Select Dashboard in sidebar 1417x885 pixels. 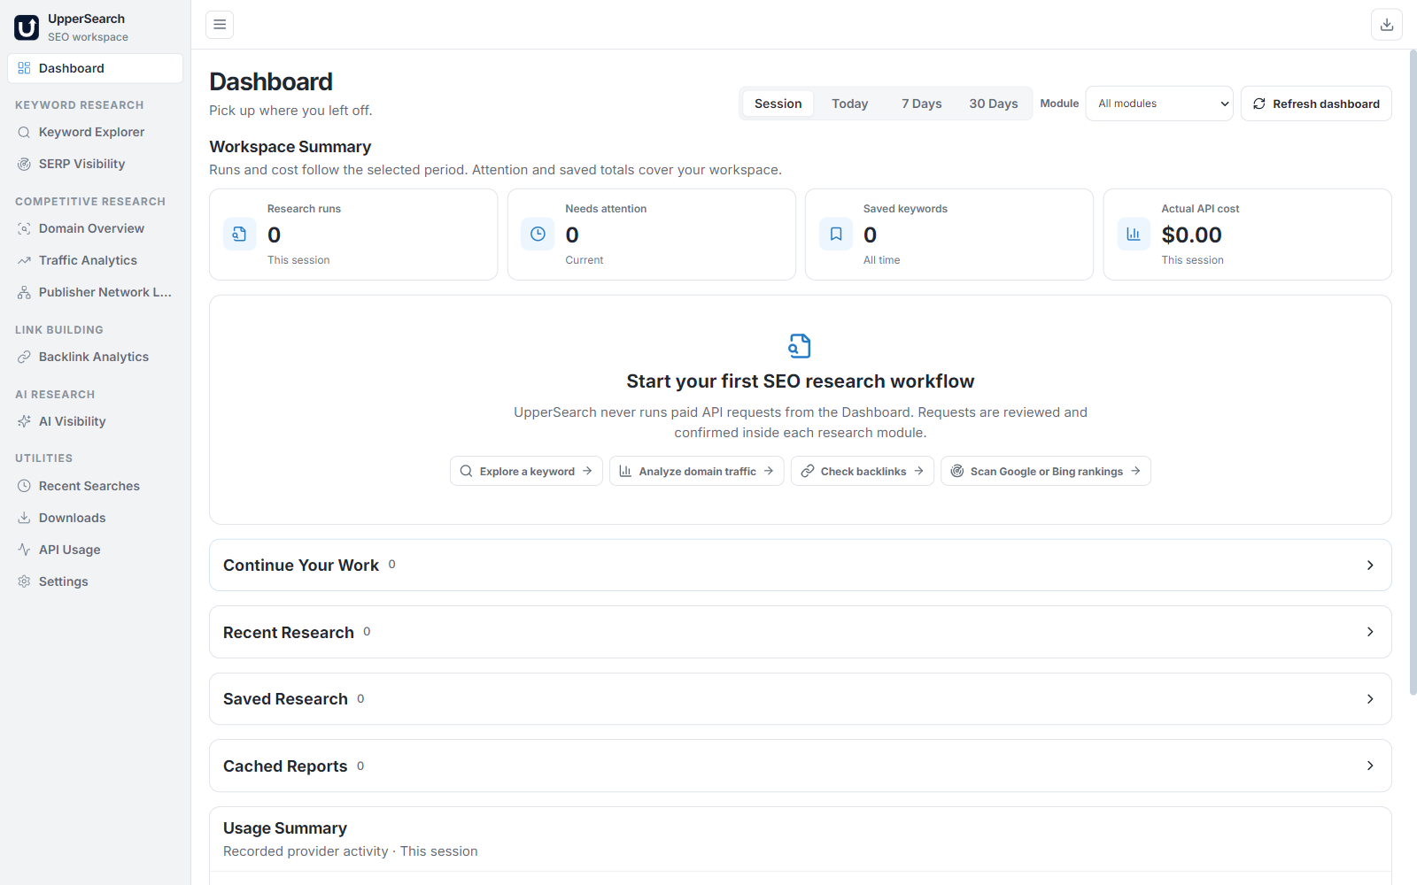[x=96, y=68]
